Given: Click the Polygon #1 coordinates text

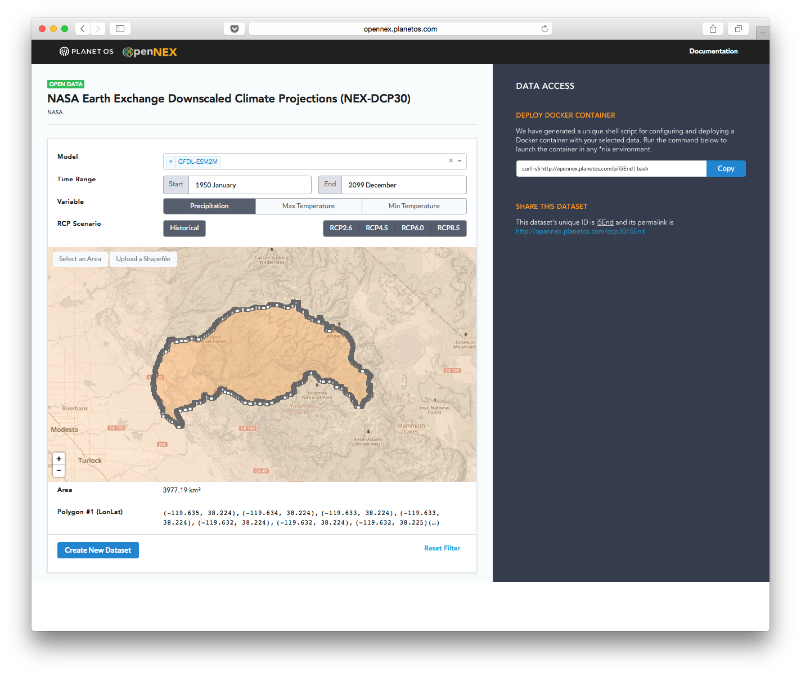Looking at the screenshot, I should click(x=301, y=518).
